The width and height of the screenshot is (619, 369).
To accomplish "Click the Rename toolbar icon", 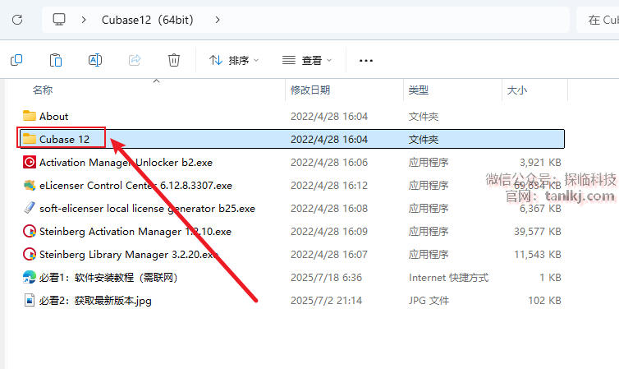I will 95,60.
